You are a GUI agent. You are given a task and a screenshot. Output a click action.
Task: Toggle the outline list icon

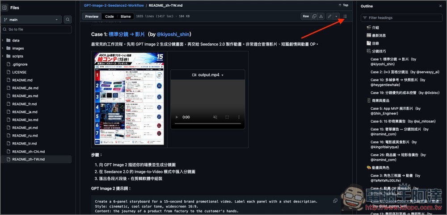click(x=345, y=17)
